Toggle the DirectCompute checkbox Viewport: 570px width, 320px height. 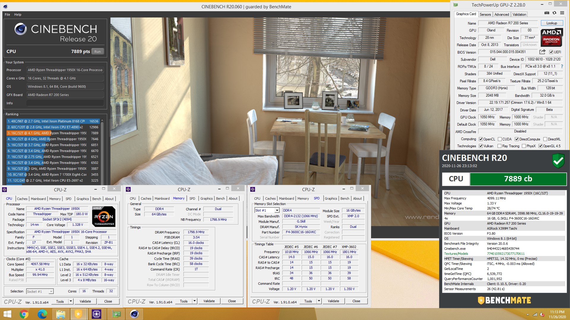pyautogui.click(x=517, y=139)
